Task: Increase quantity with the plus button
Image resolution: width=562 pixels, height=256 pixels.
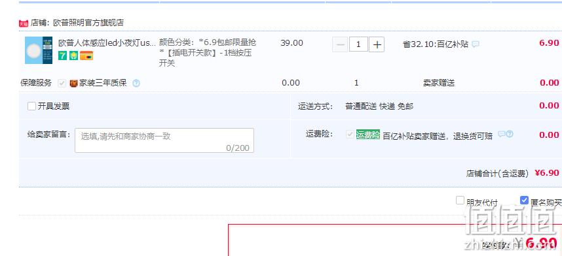Action: click(377, 44)
